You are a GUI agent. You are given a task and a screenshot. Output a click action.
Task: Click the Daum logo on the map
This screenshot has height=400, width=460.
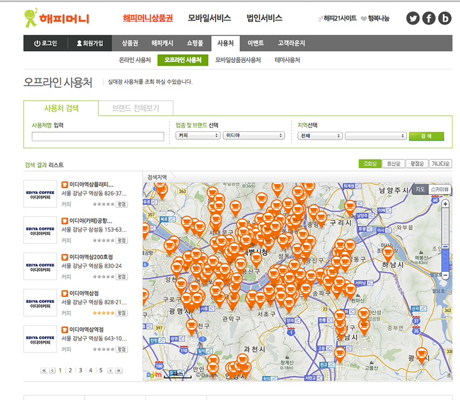coord(154,375)
